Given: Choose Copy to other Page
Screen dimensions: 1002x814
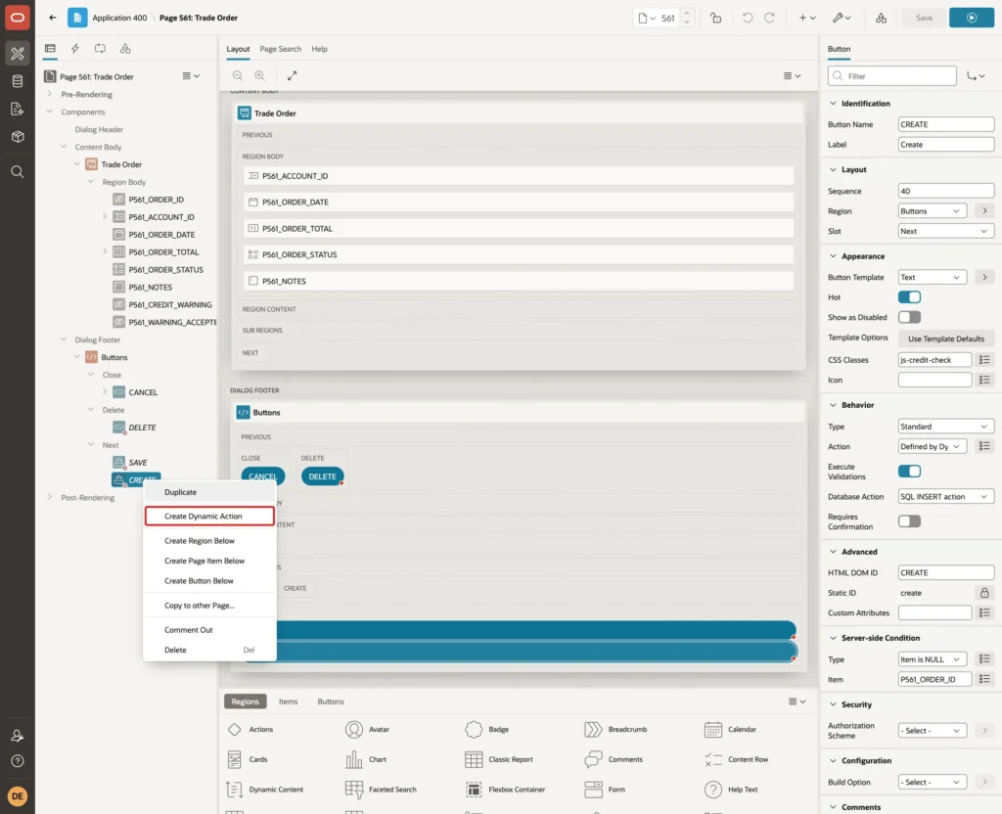Looking at the screenshot, I should (210, 605).
